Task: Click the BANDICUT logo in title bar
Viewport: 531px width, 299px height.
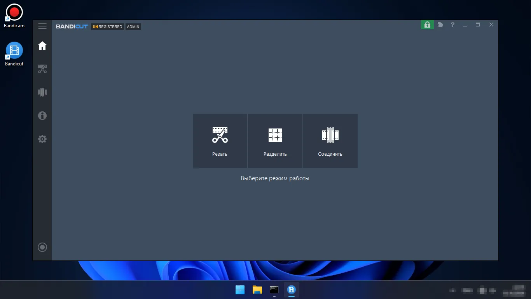Action: (72, 26)
